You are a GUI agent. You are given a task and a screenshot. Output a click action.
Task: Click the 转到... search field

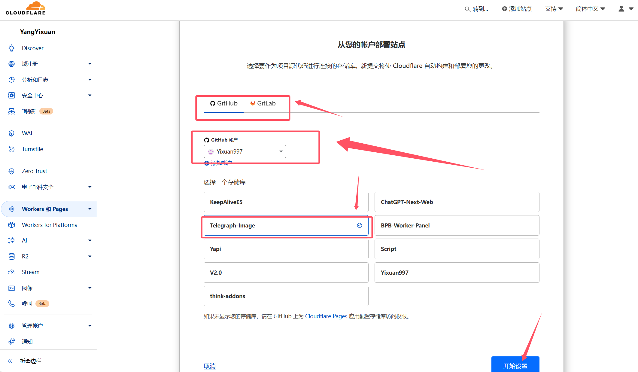point(477,9)
